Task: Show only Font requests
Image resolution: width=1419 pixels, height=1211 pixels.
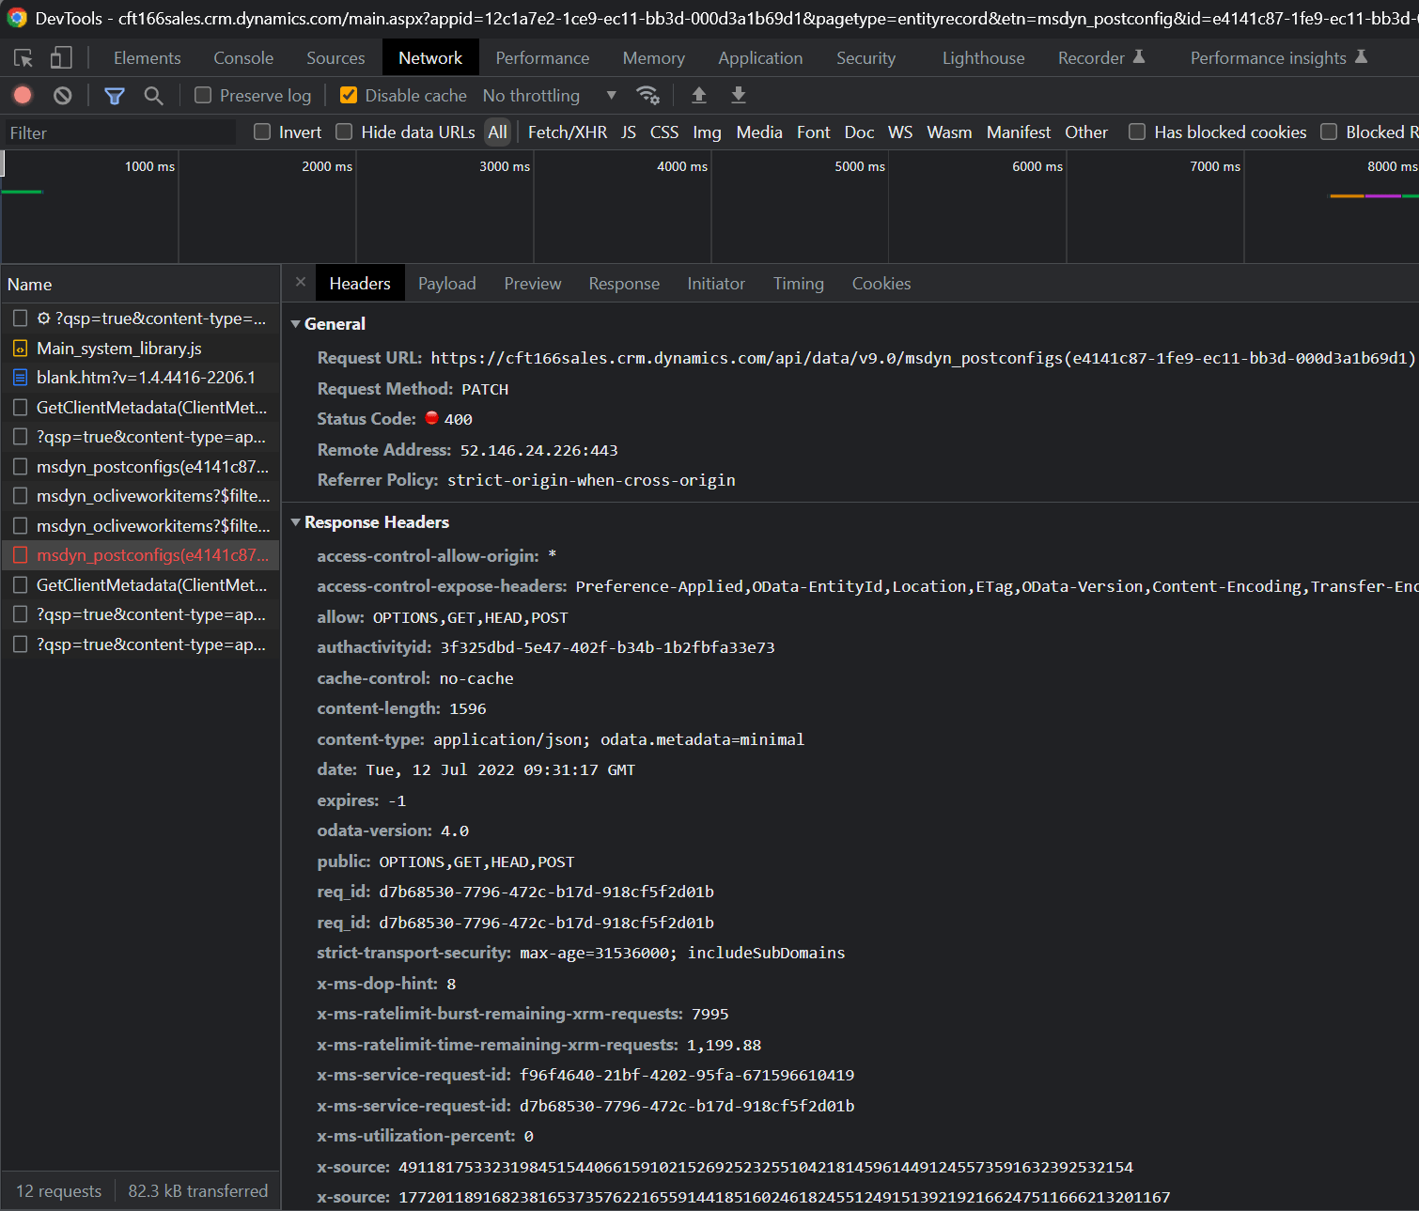Action: [814, 132]
